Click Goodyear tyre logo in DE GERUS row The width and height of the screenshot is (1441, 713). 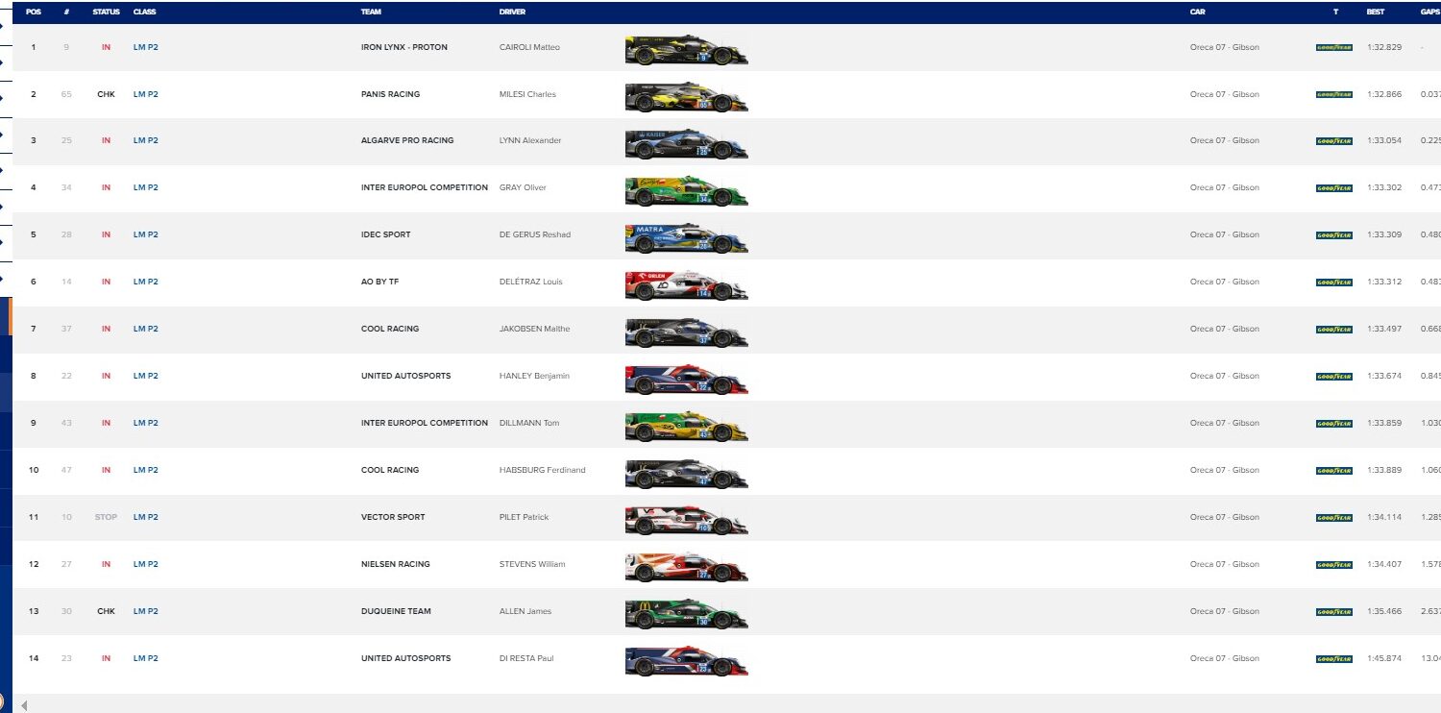pyautogui.click(x=1333, y=235)
